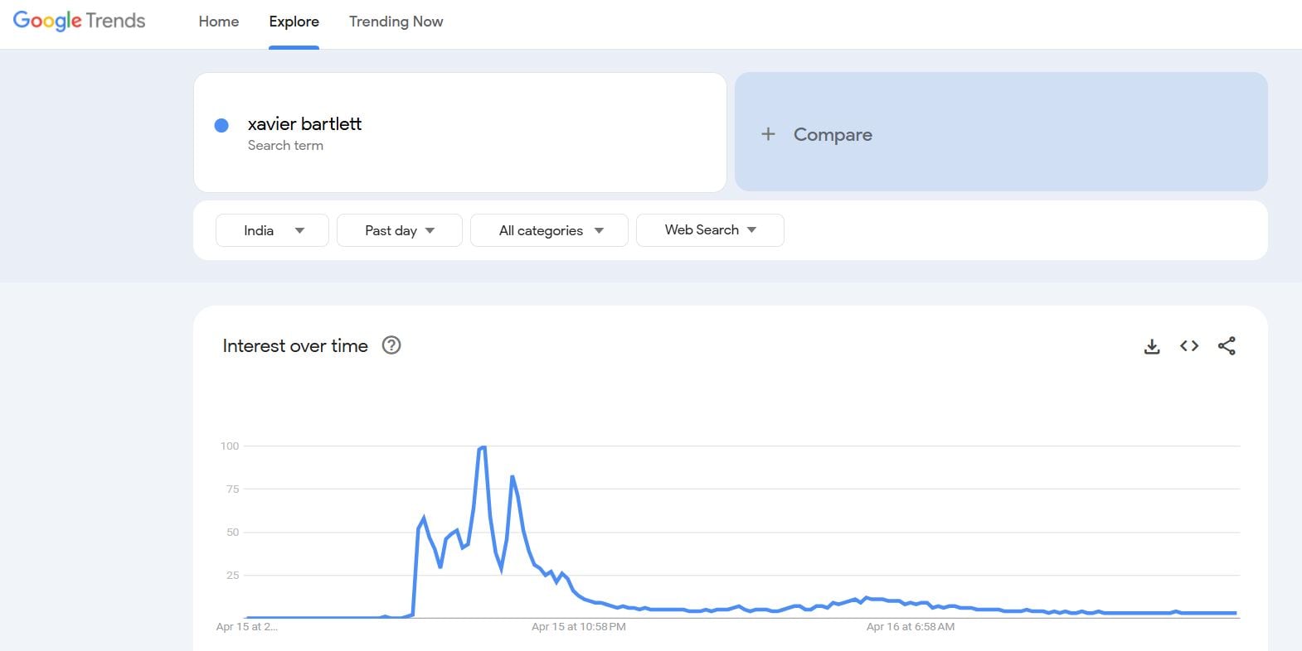This screenshot has height=651, width=1302.
Task: Add a comparison term with Compare
Action: 833,134
